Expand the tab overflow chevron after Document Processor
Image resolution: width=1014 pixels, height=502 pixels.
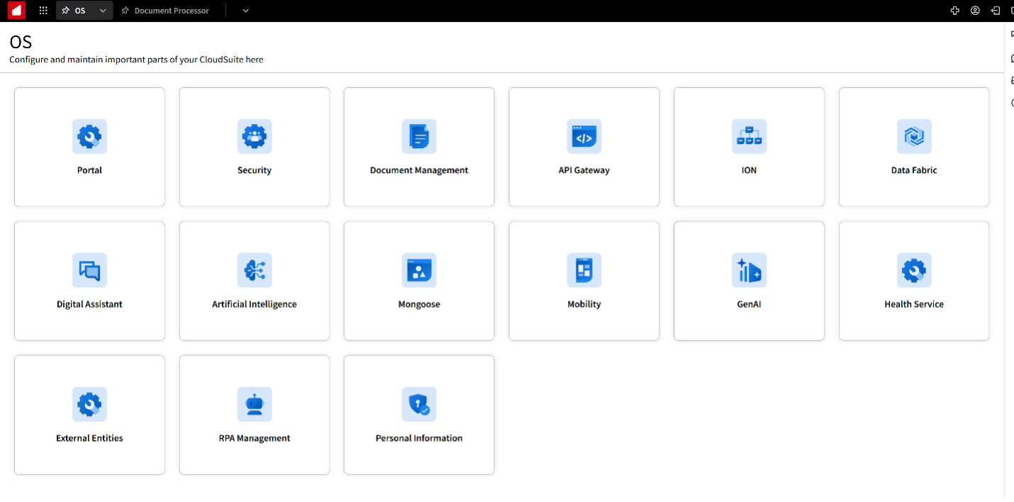pyautogui.click(x=245, y=11)
